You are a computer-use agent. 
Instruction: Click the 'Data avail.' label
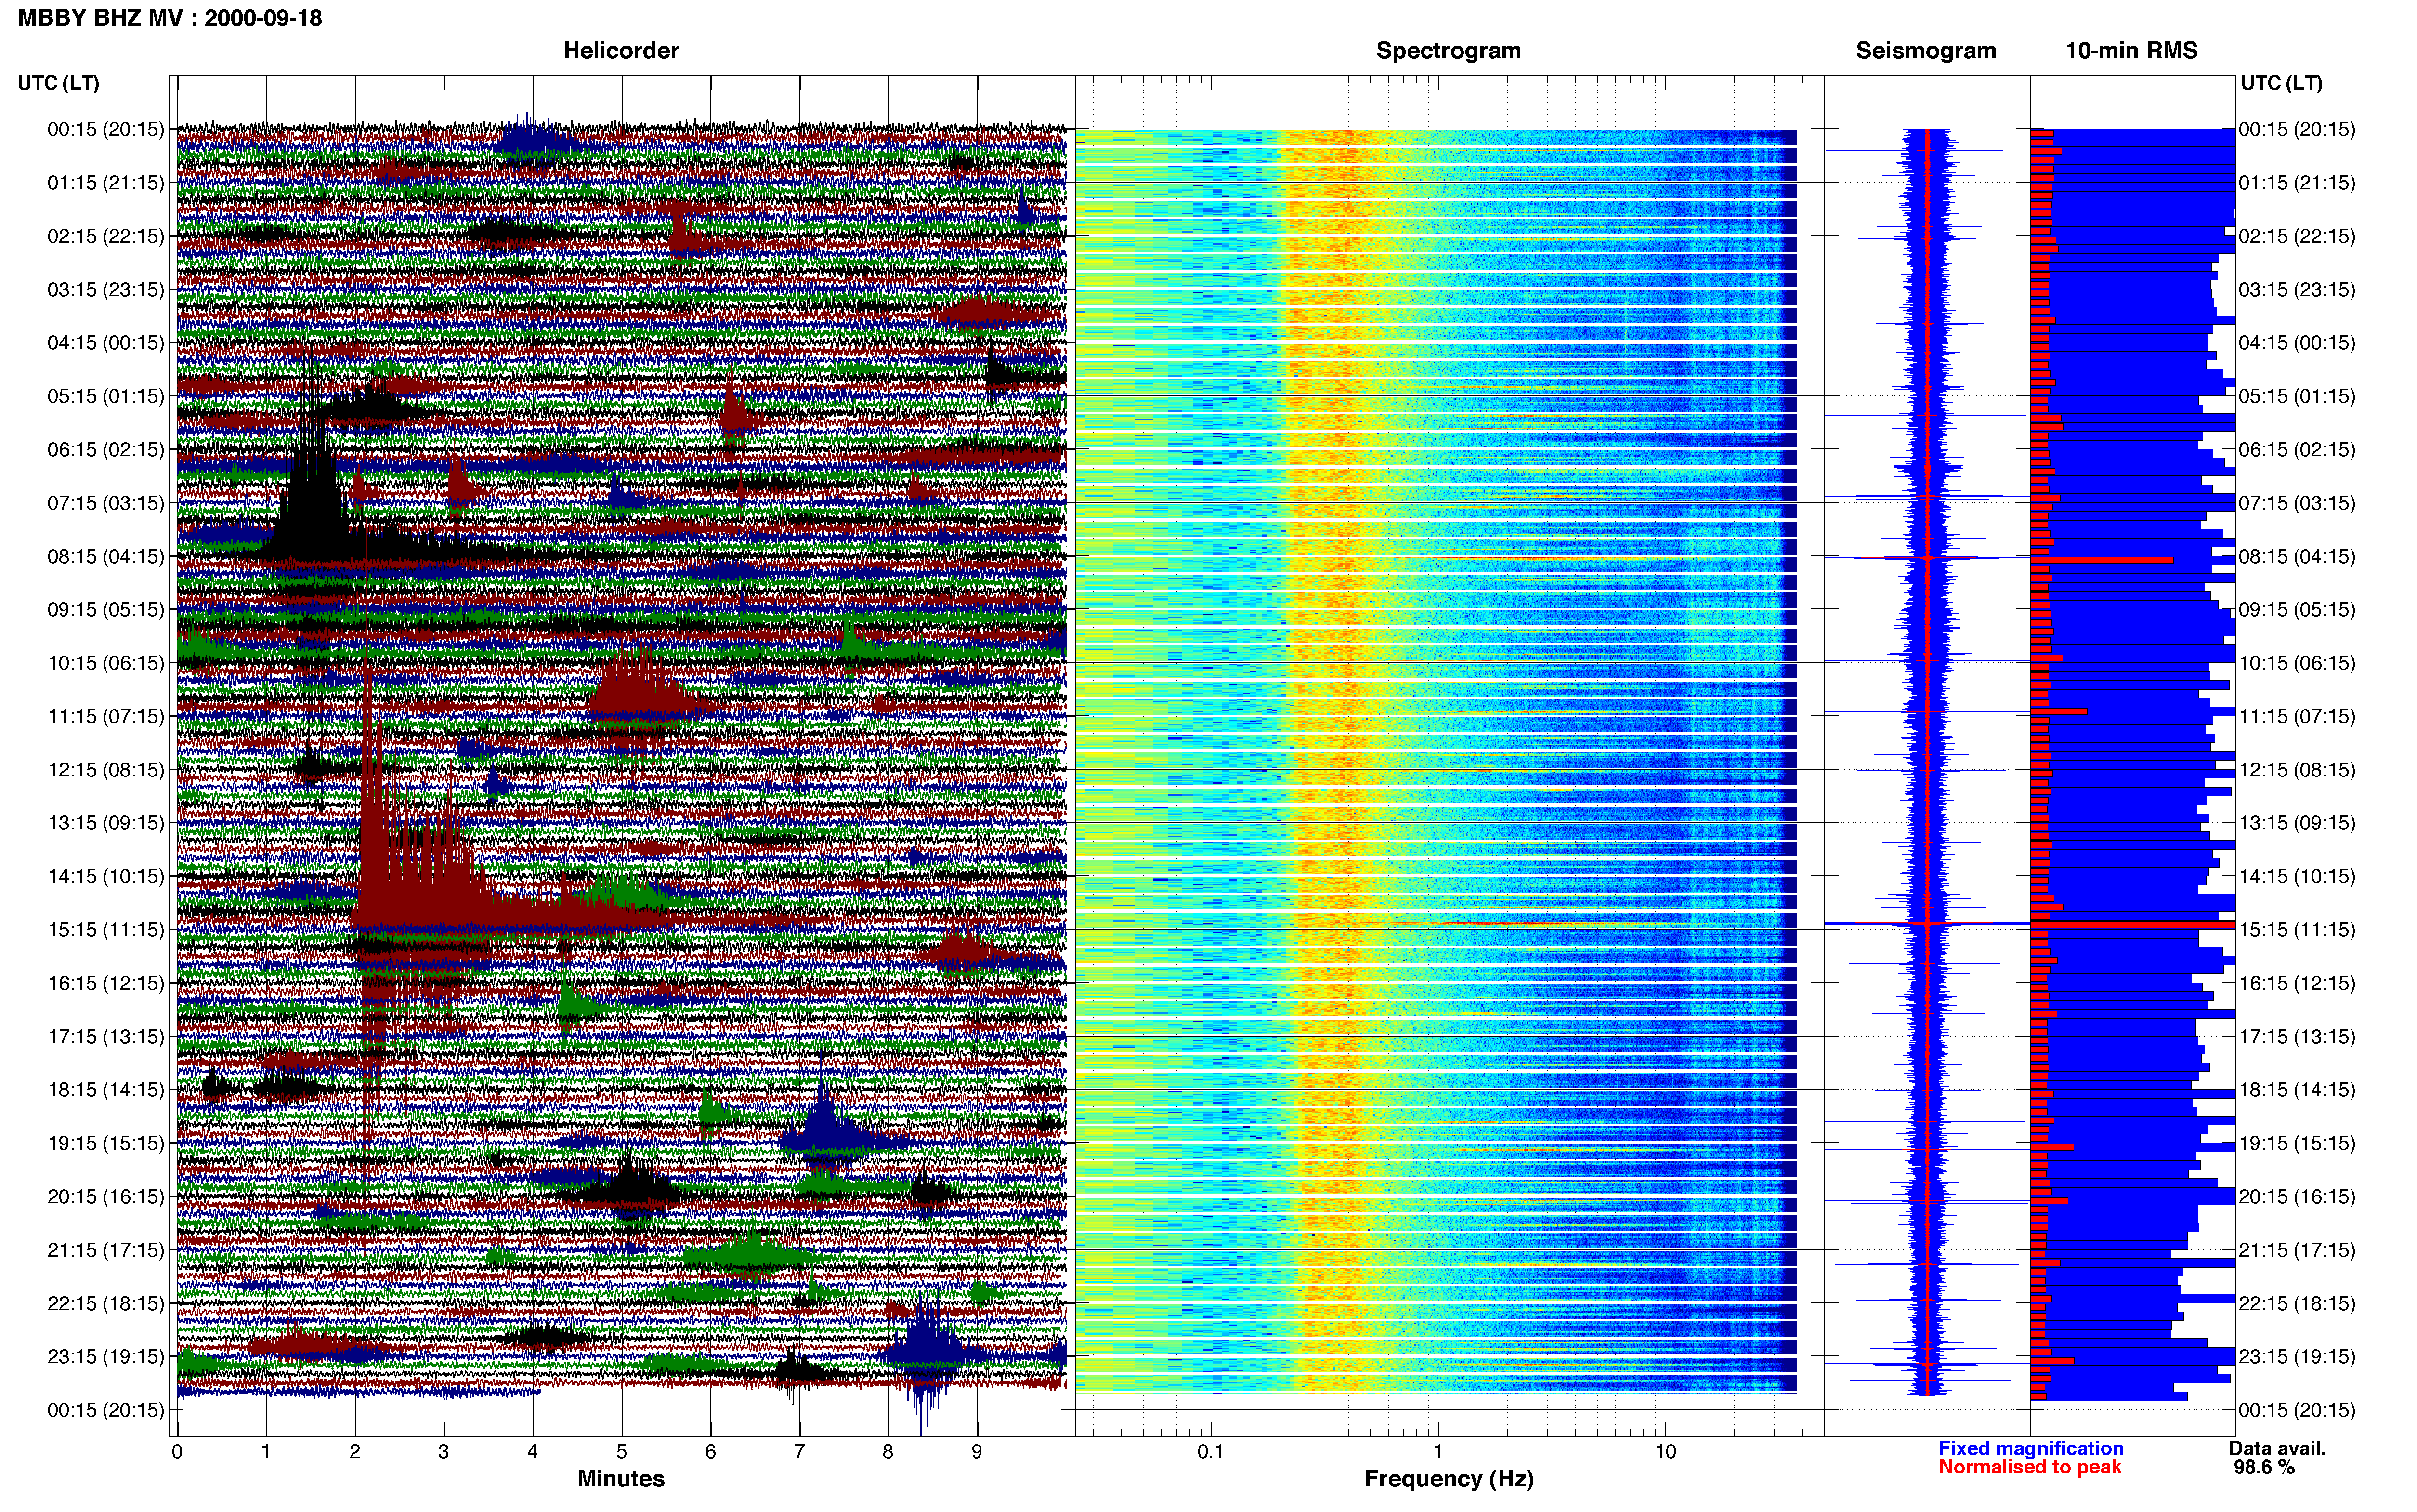point(2277,1448)
